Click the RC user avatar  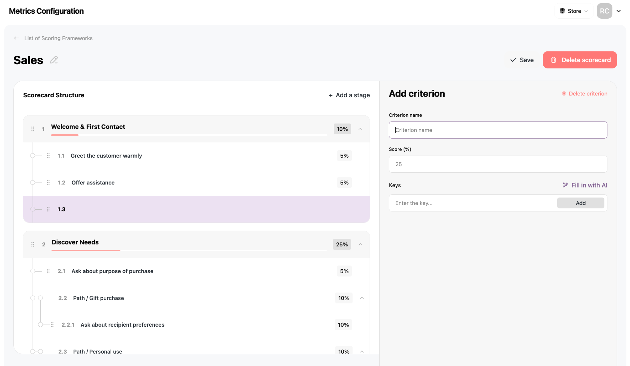tap(604, 11)
